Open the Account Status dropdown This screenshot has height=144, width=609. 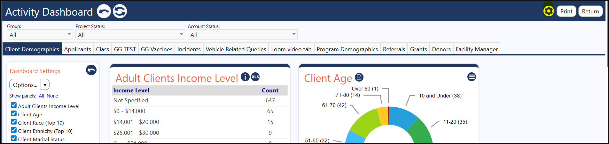[x=243, y=34]
